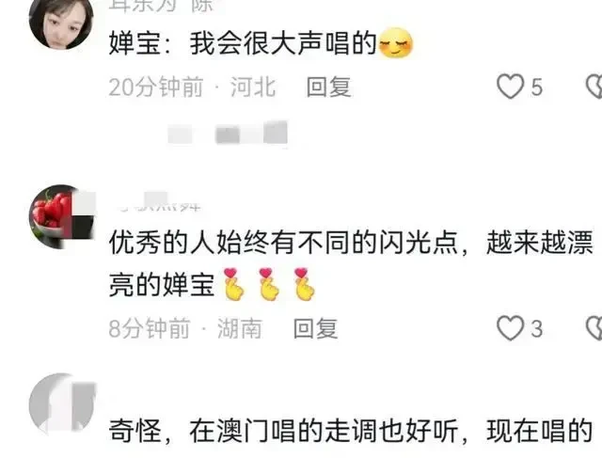Open the blurred username above 优秀的人 comment
Image resolution: width=602 pixels, height=458 pixels.
pyautogui.click(x=158, y=203)
